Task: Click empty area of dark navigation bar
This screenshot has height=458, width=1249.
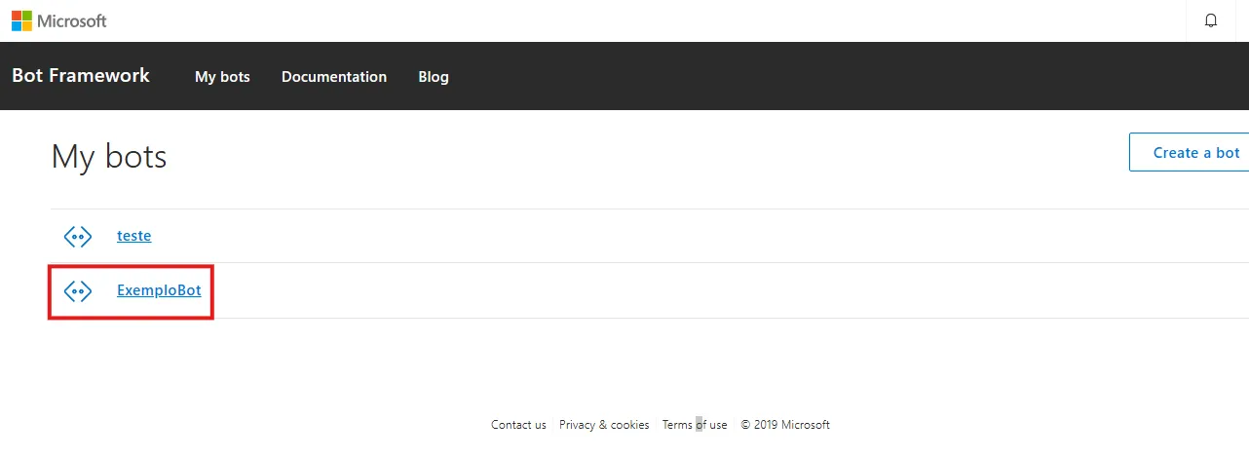Action: (x=828, y=76)
